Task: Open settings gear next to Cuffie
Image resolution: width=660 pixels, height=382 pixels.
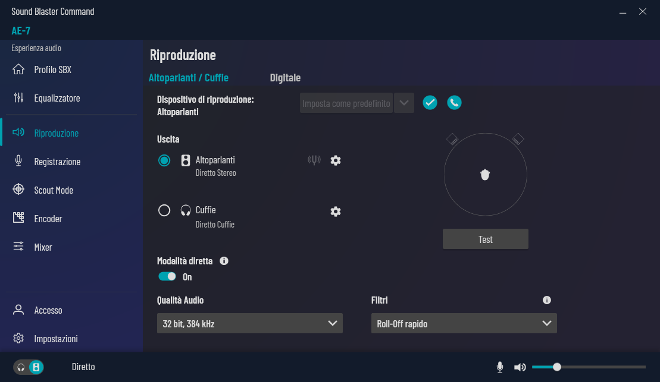Action: click(x=336, y=211)
